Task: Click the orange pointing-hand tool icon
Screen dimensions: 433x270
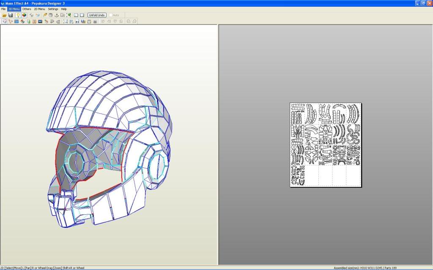Action: pyautogui.click(x=46, y=22)
